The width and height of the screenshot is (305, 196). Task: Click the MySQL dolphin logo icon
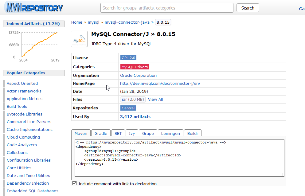[79, 39]
